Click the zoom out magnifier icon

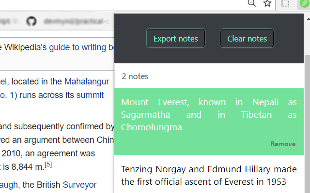[x=252, y=3]
